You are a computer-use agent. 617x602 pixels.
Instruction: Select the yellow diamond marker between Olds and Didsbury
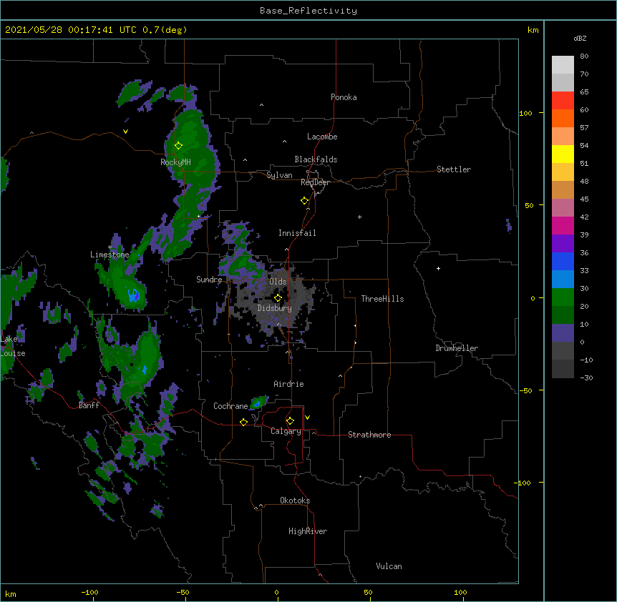[278, 298]
